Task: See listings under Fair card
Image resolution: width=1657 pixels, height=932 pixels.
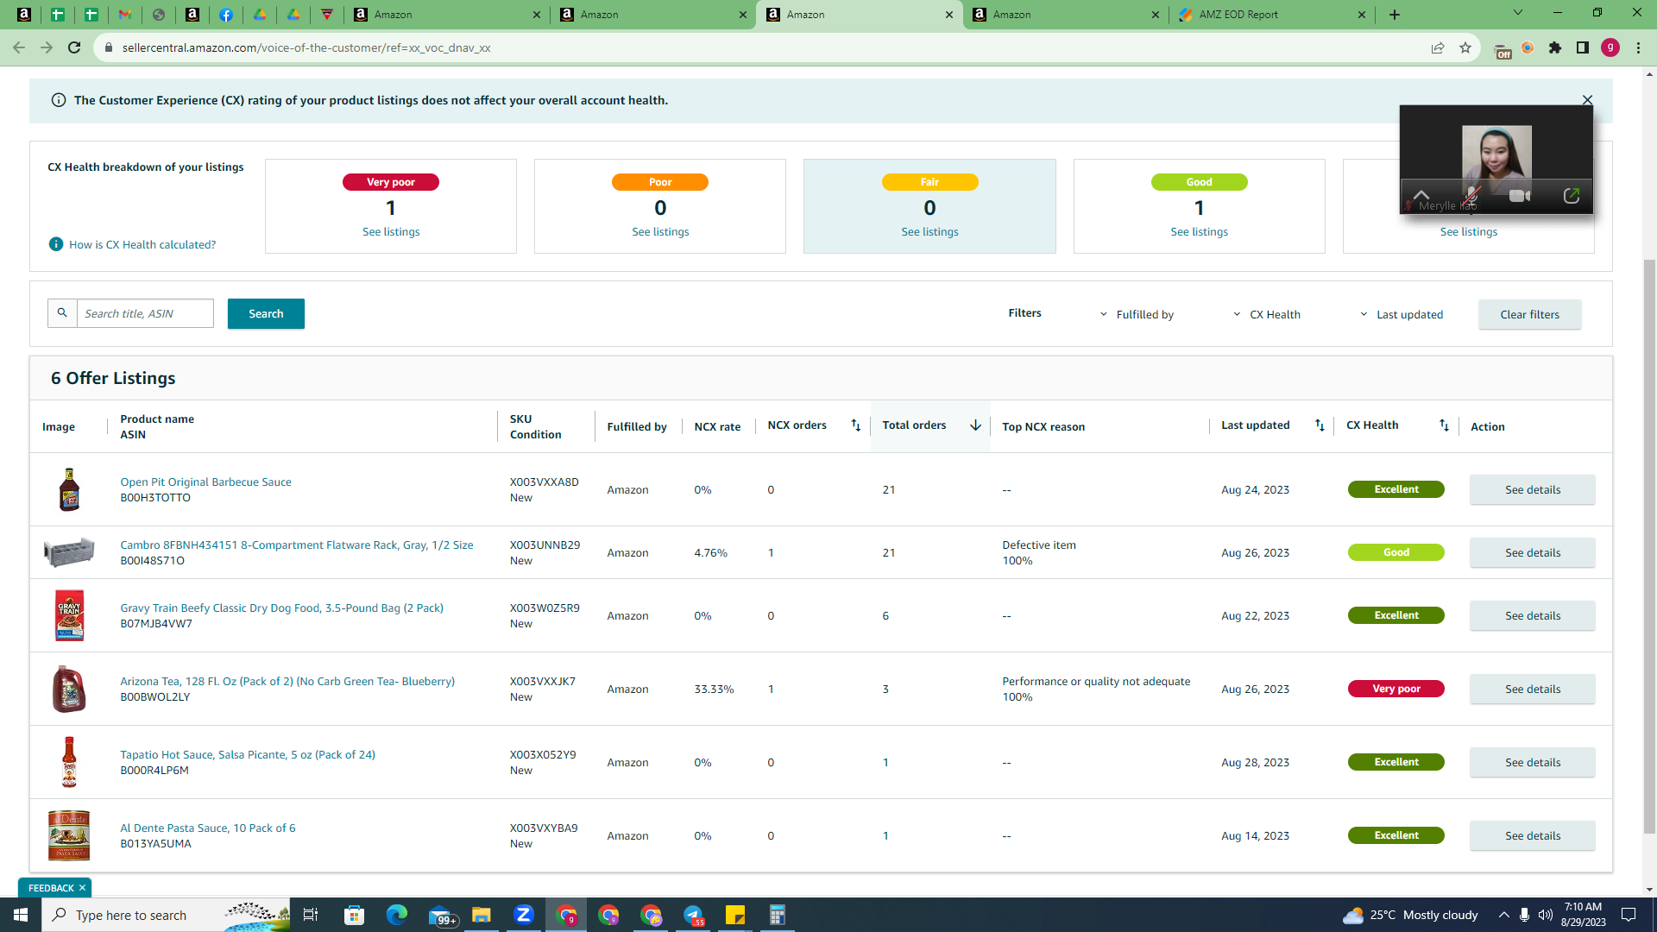Action: click(929, 231)
